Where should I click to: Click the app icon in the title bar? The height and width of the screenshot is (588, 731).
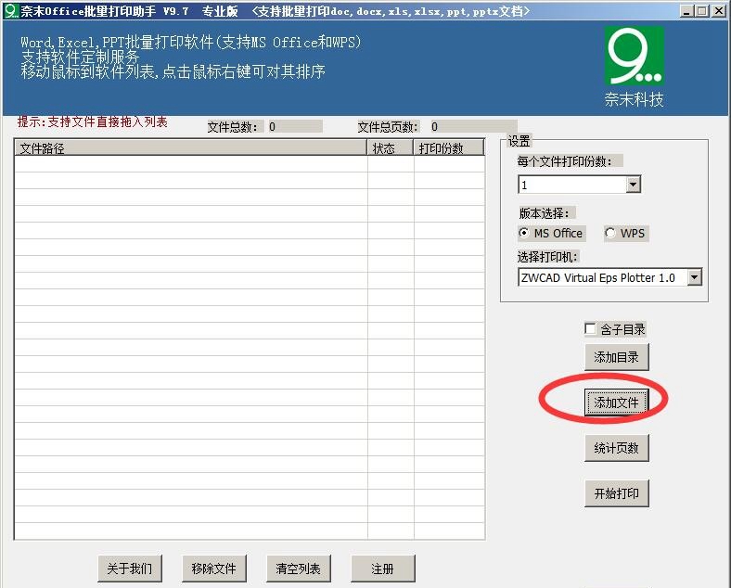(x=11, y=11)
